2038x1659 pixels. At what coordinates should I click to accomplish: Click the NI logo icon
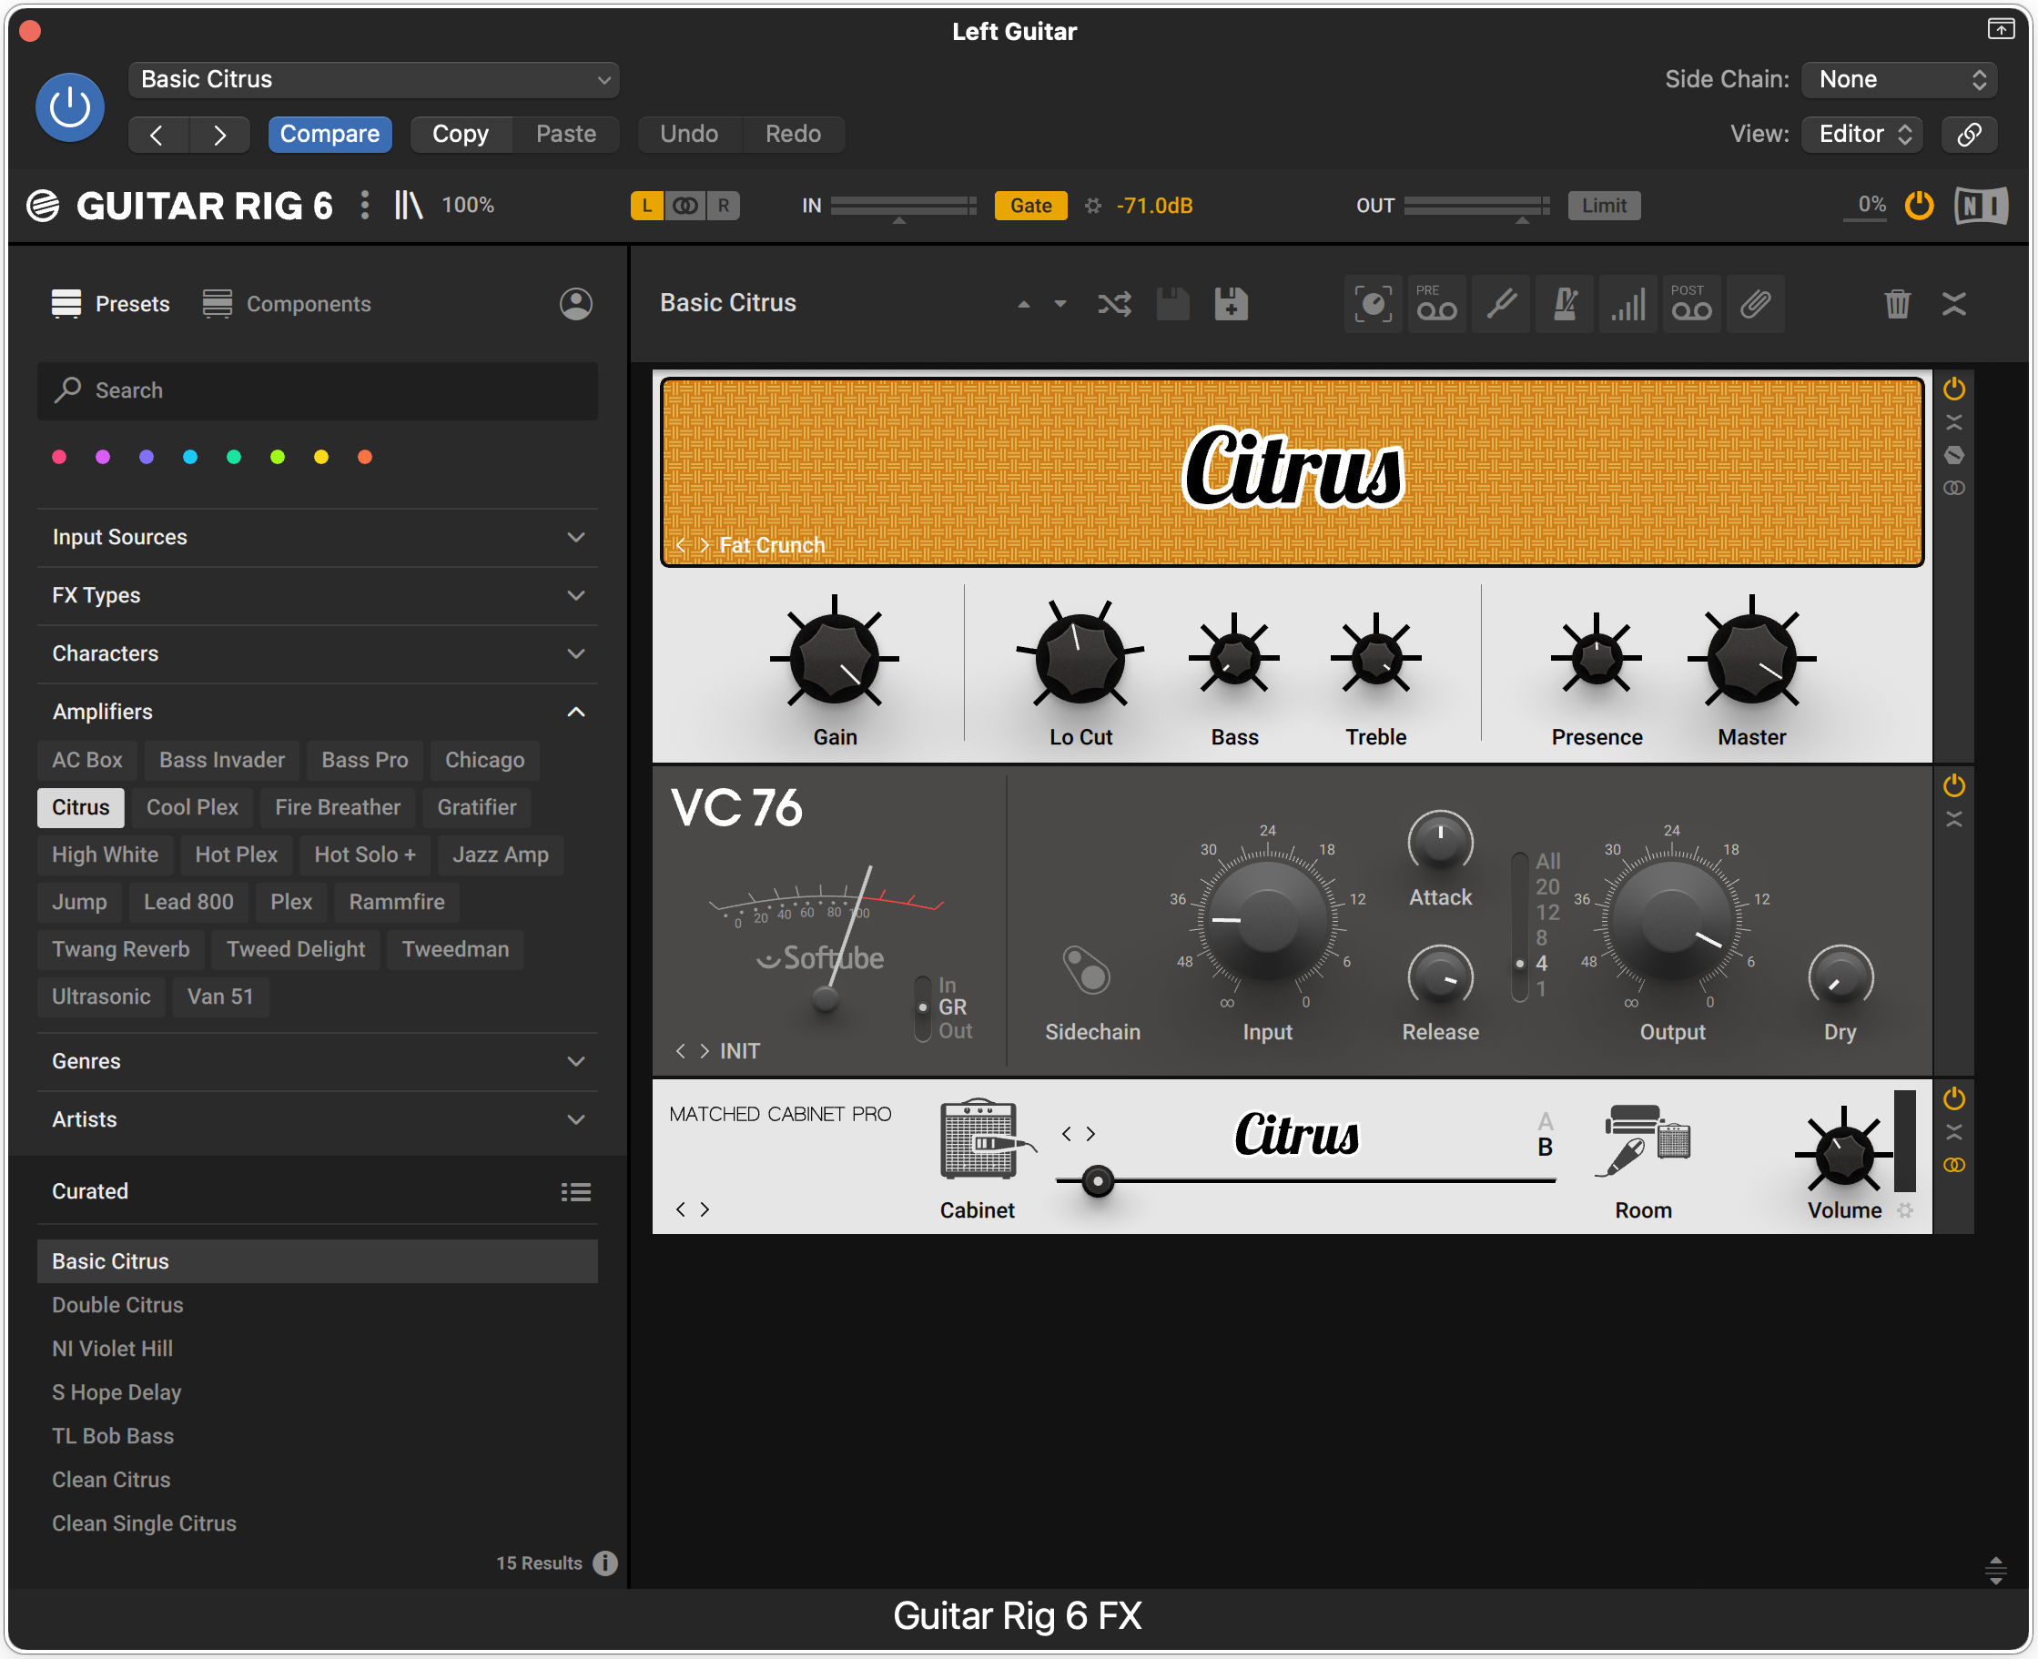(1981, 205)
